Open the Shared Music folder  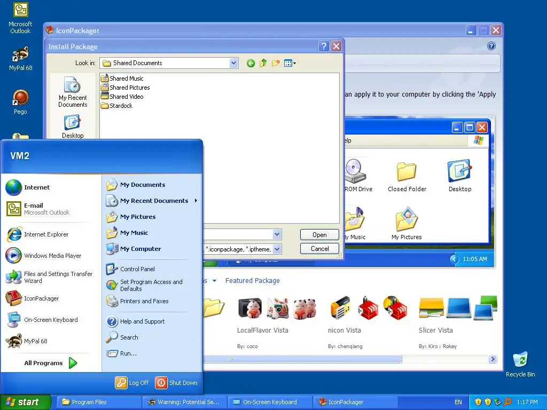coord(122,78)
